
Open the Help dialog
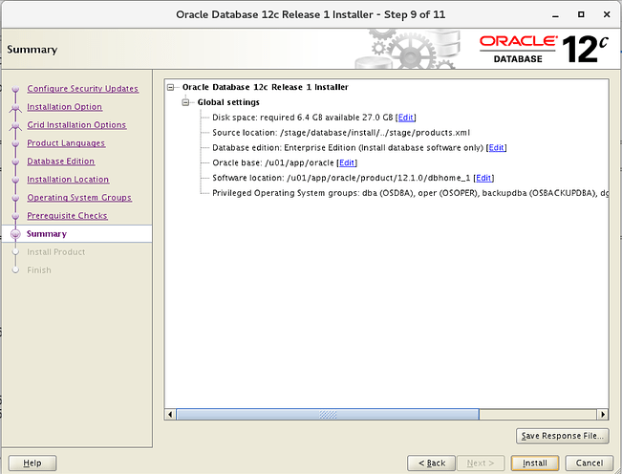pyautogui.click(x=32, y=463)
